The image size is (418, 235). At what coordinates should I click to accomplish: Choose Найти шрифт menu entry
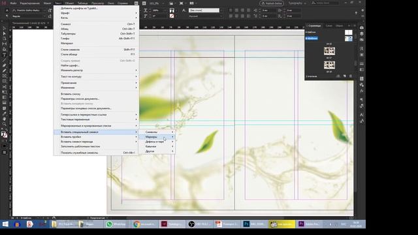point(96,65)
